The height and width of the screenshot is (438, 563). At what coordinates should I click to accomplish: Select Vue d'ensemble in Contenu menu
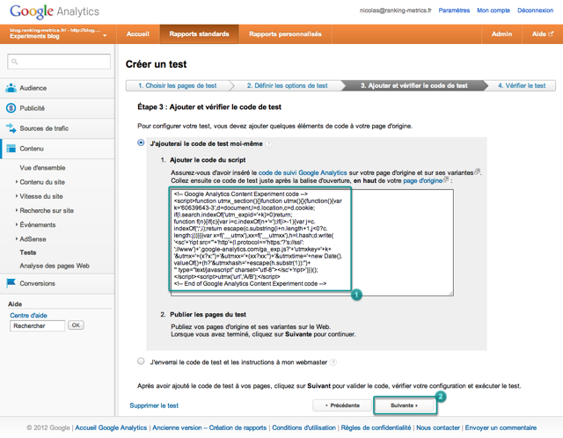[x=42, y=168]
